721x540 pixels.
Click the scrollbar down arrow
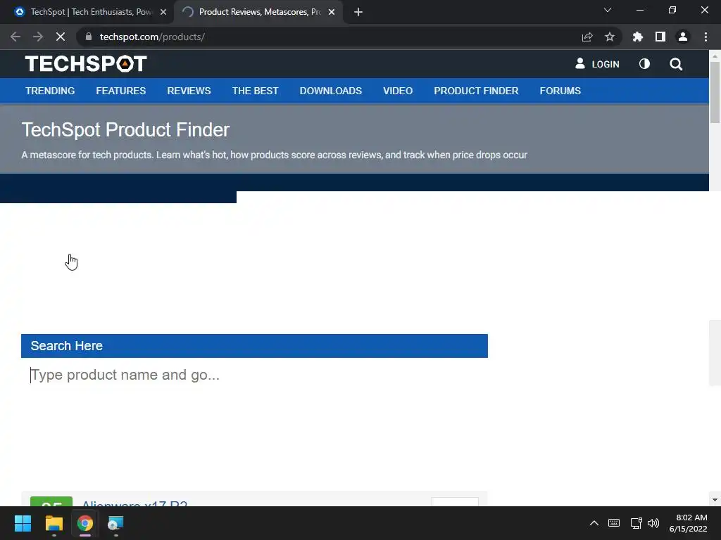point(715,500)
